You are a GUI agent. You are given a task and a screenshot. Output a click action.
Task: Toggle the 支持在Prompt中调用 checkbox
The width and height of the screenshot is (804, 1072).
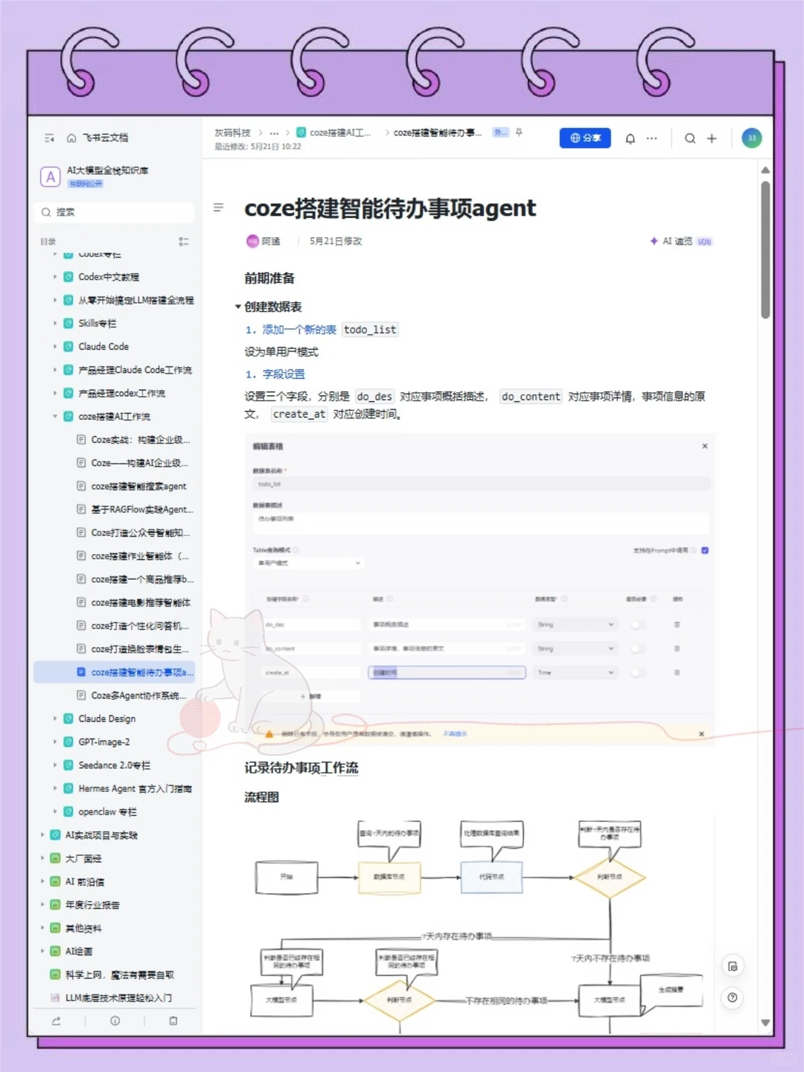click(705, 550)
